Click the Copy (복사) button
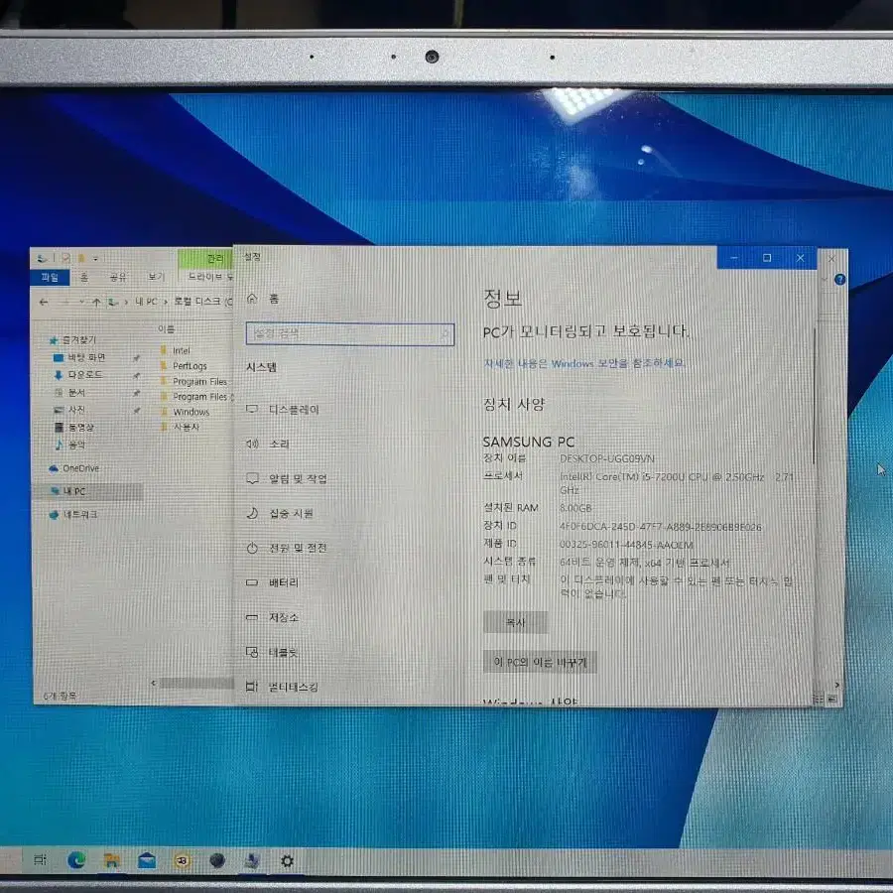 click(515, 622)
